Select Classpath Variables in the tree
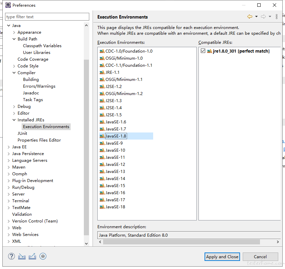The height and width of the screenshot is (269, 285). 42,46
